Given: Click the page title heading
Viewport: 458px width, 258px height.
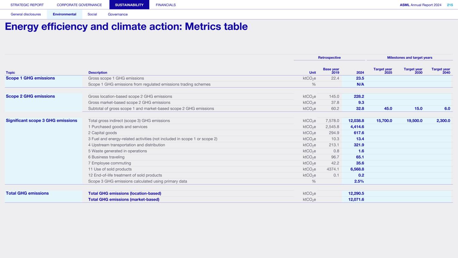Looking at the screenshot, I should pos(126,27).
